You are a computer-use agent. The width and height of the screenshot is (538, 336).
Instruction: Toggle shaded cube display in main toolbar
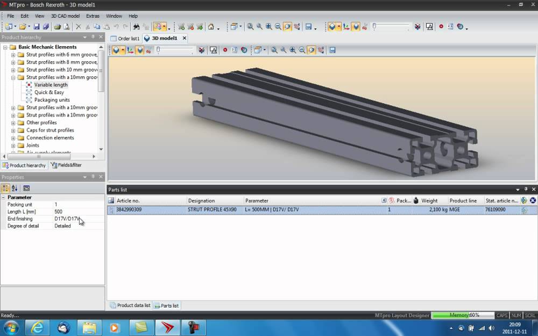pos(332,27)
